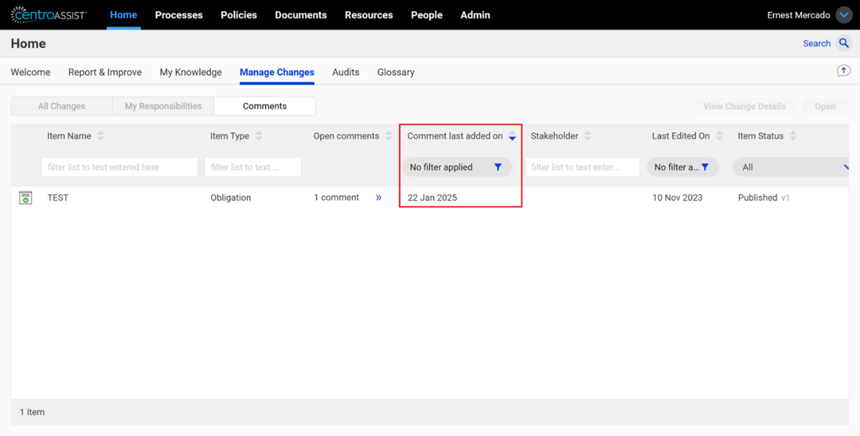Open the Last Edited On date filter
The height and width of the screenshot is (436, 860).
click(683, 167)
